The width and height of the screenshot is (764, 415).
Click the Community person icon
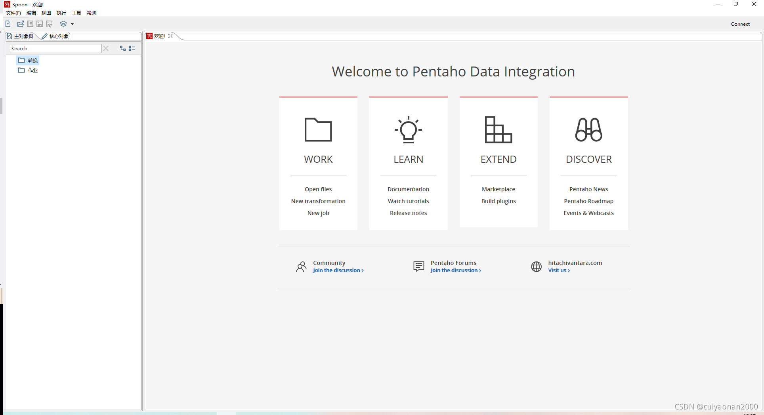click(301, 267)
